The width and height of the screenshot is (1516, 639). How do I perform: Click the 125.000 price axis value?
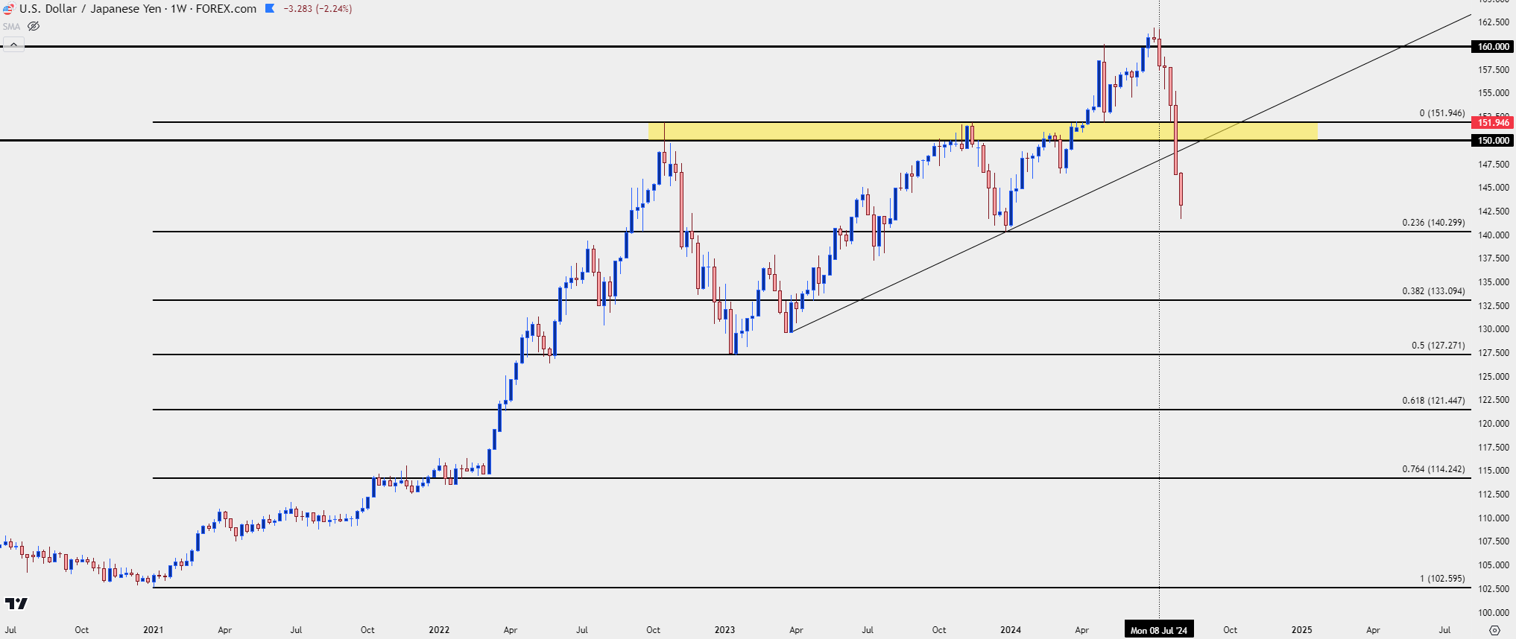[1494, 376]
